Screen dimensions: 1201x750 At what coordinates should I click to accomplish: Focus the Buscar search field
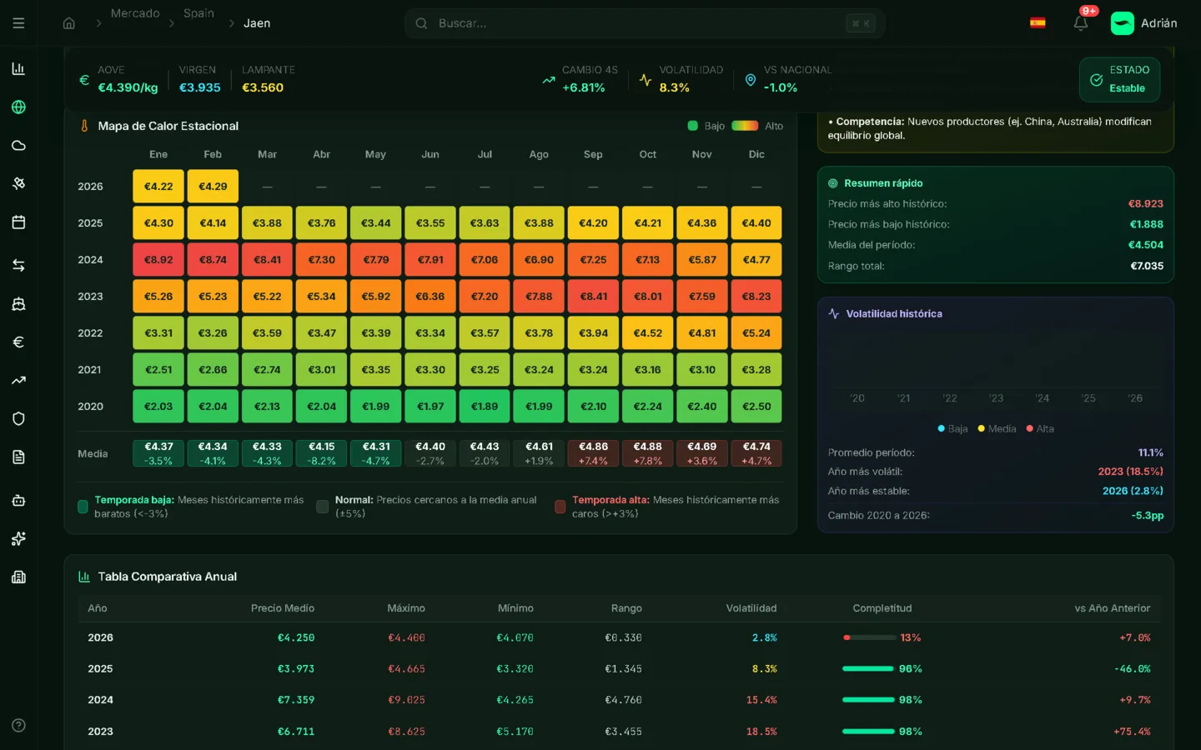[634, 23]
